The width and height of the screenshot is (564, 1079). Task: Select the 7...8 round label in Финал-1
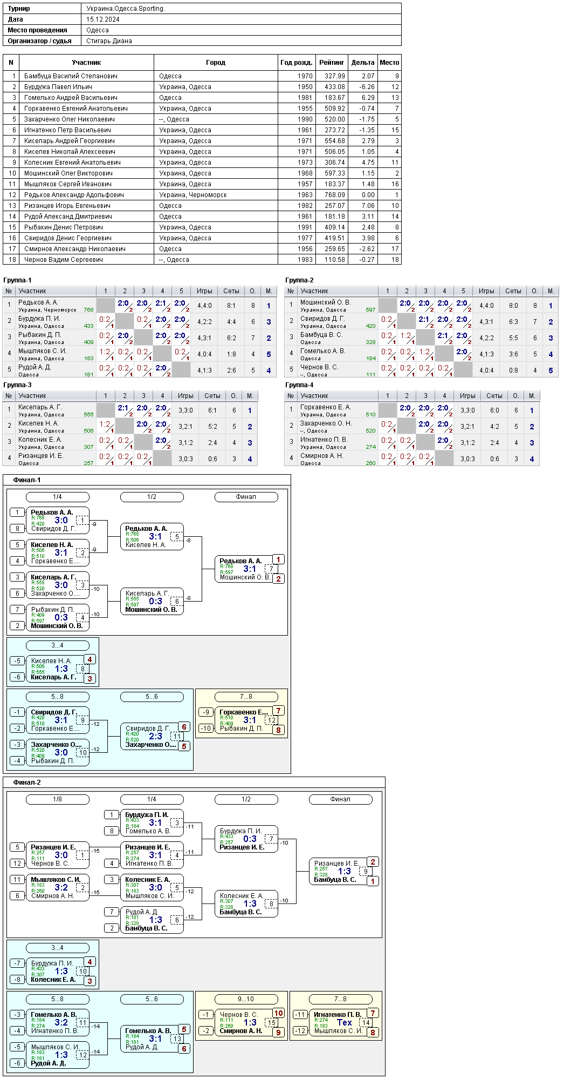point(246,697)
